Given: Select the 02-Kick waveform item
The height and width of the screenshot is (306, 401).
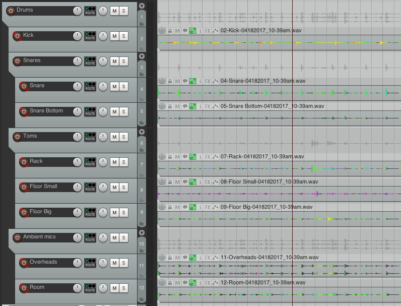Looking at the screenshot, I should [x=277, y=43].
